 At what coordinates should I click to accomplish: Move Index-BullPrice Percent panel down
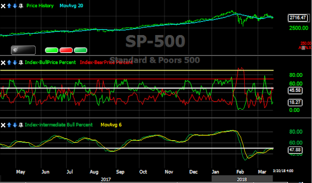click(x=15, y=63)
